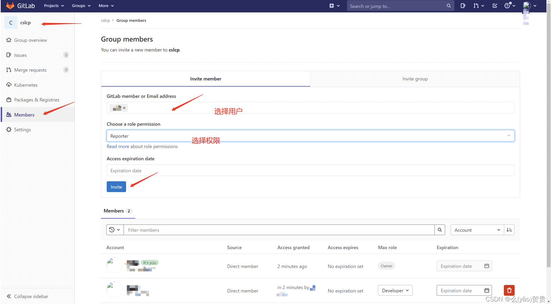Click the Source column header
This screenshot has width=551, height=306.
[x=234, y=247]
